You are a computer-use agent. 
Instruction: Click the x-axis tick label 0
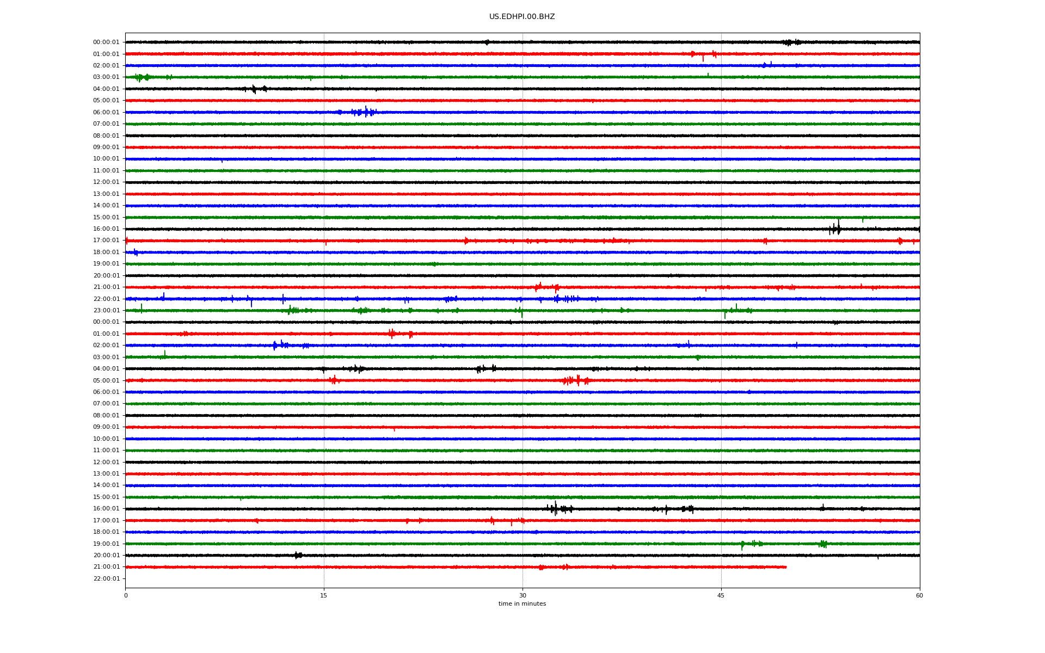[126, 596]
